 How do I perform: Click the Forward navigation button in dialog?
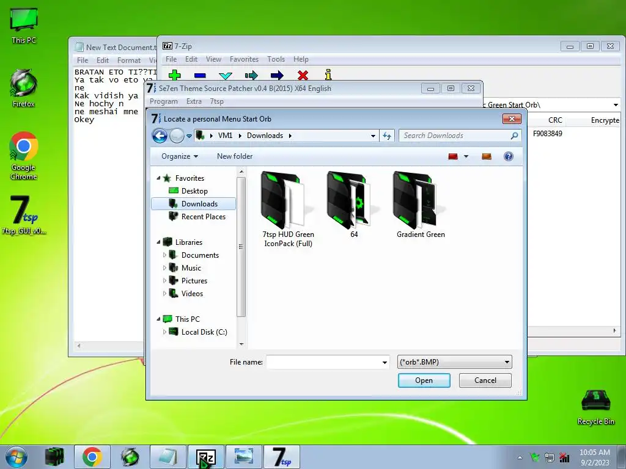[177, 136]
